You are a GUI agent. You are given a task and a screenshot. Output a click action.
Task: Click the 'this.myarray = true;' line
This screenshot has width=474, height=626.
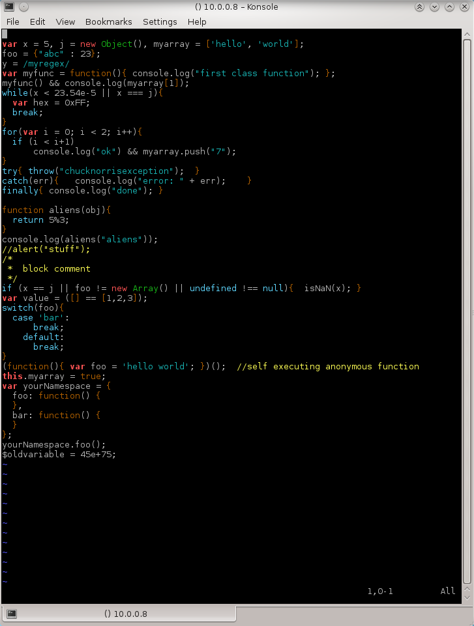[x=54, y=377]
